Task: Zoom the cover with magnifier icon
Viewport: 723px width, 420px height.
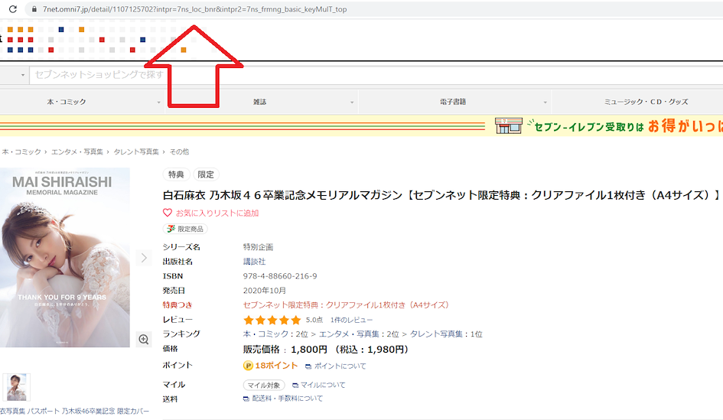Action: click(144, 340)
